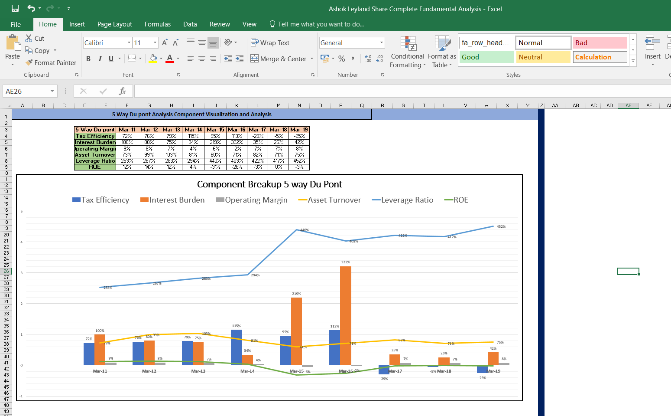
Task: Expand the Copy dropdown arrow
Action: 55,51
